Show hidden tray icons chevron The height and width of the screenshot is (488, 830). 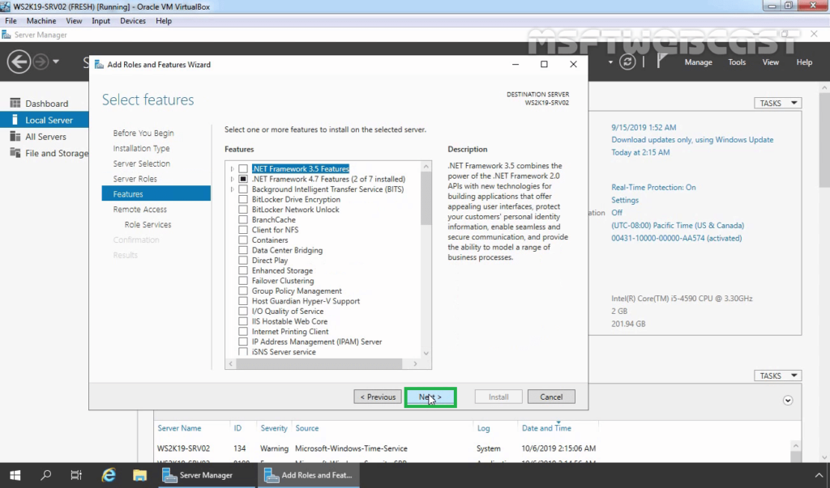819,475
